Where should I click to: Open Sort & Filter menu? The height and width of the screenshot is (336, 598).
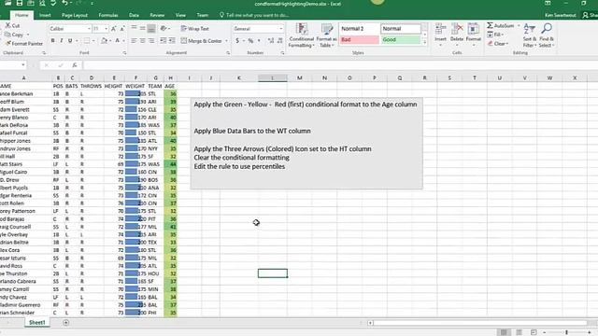pyautogui.click(x=530, y=35)
